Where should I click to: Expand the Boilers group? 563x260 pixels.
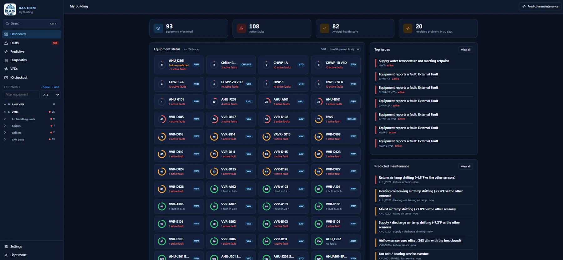pyautogui.click(x=5, y=126)
